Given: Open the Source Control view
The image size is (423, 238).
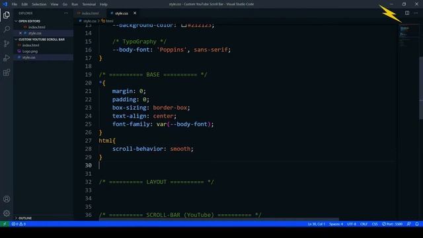Looking at the screenshot, I should [7, 44].
